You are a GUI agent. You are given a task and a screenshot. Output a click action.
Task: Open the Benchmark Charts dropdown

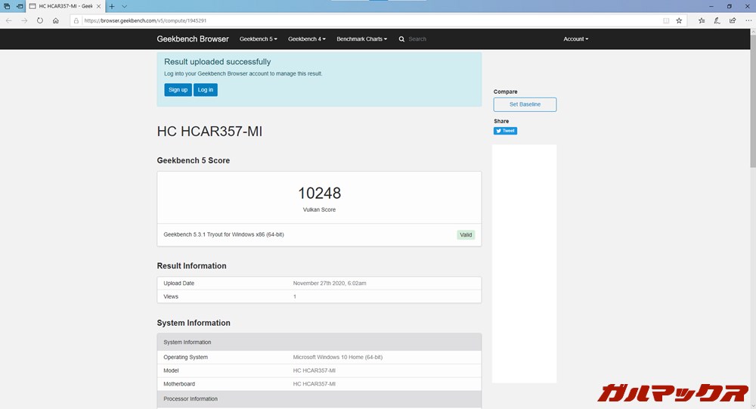(x=361, y=39)
